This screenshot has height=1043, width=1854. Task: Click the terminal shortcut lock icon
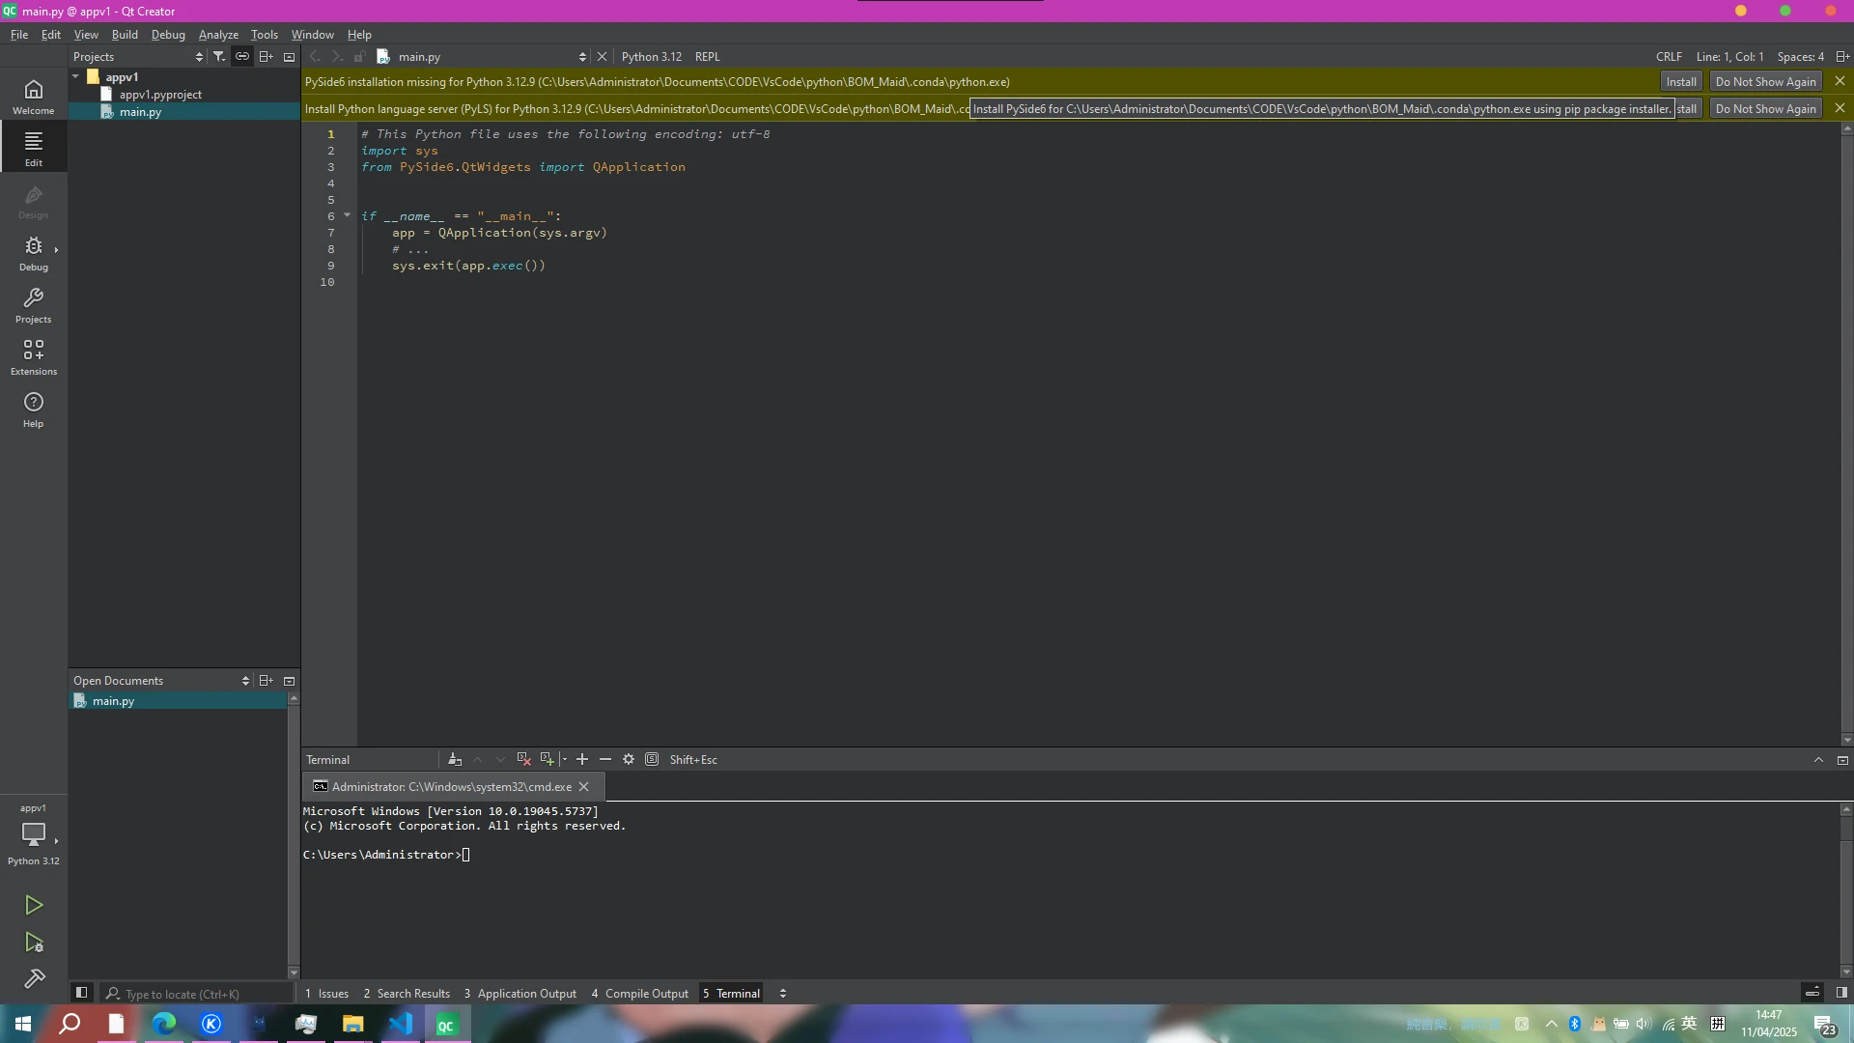click(652, 760)
